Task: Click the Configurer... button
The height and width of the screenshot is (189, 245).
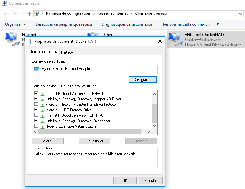Action: (142, 79)
